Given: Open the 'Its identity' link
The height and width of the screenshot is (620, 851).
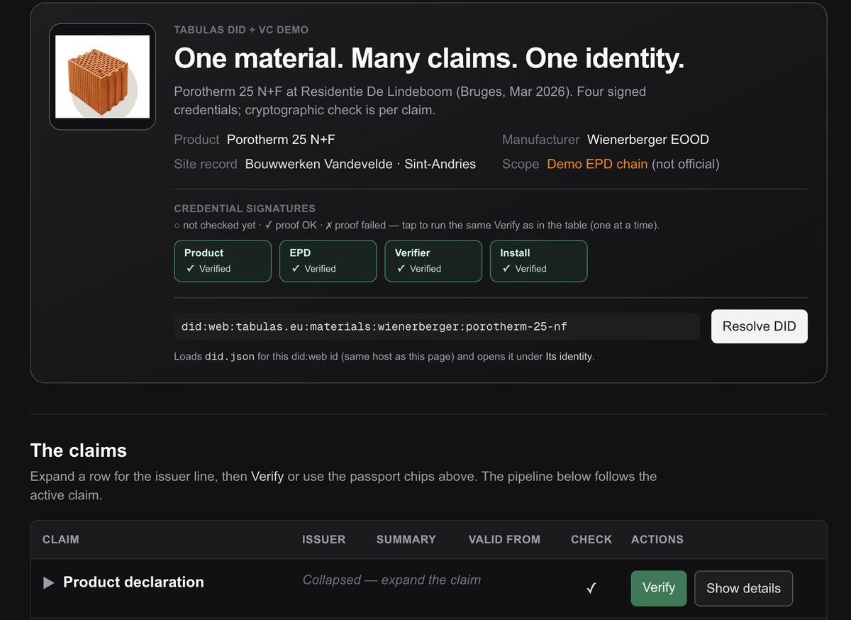Looking at the screenshot, I should click(569, 357).
